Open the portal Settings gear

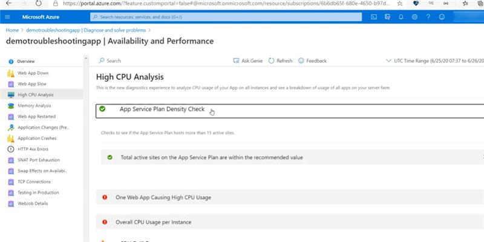pyautogui.click(x=414, y=17)
